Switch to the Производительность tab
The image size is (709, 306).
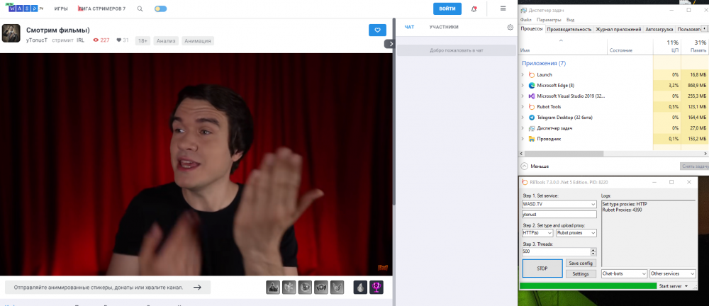(x=569, y=29)
